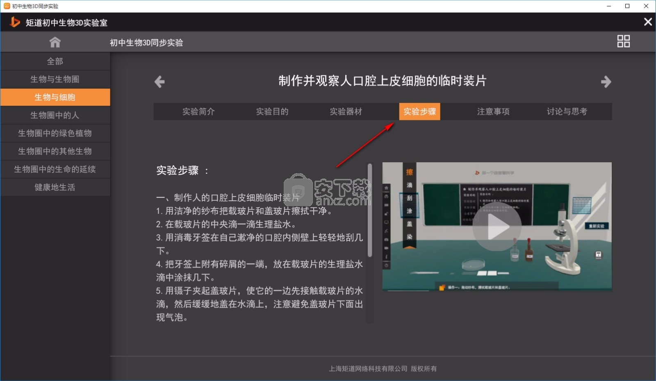656x381 pixels.
Task: Select the 全部 category
Action: (x=55, y=61)
